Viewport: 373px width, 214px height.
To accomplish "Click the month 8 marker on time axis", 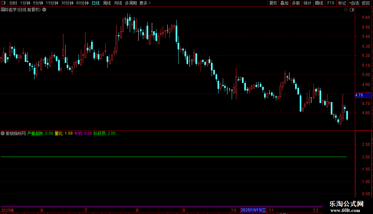I will coord(138,210).
